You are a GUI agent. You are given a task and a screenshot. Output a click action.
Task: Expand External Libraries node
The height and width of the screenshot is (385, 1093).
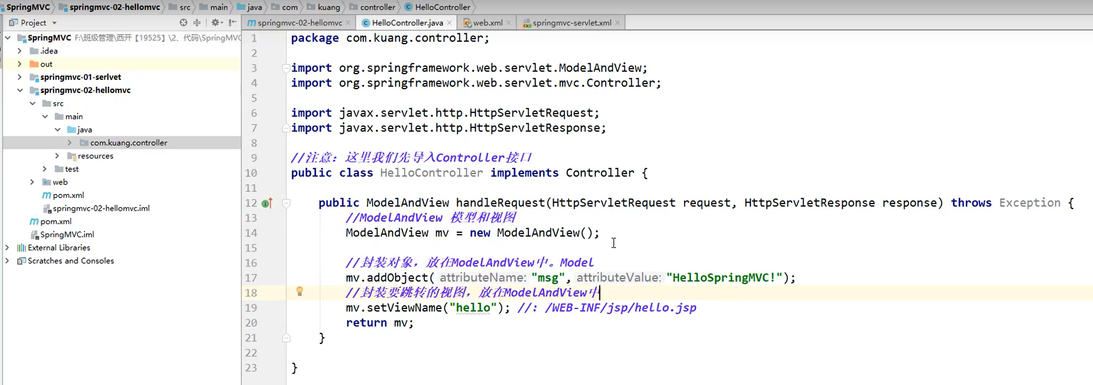coord(7,247)
